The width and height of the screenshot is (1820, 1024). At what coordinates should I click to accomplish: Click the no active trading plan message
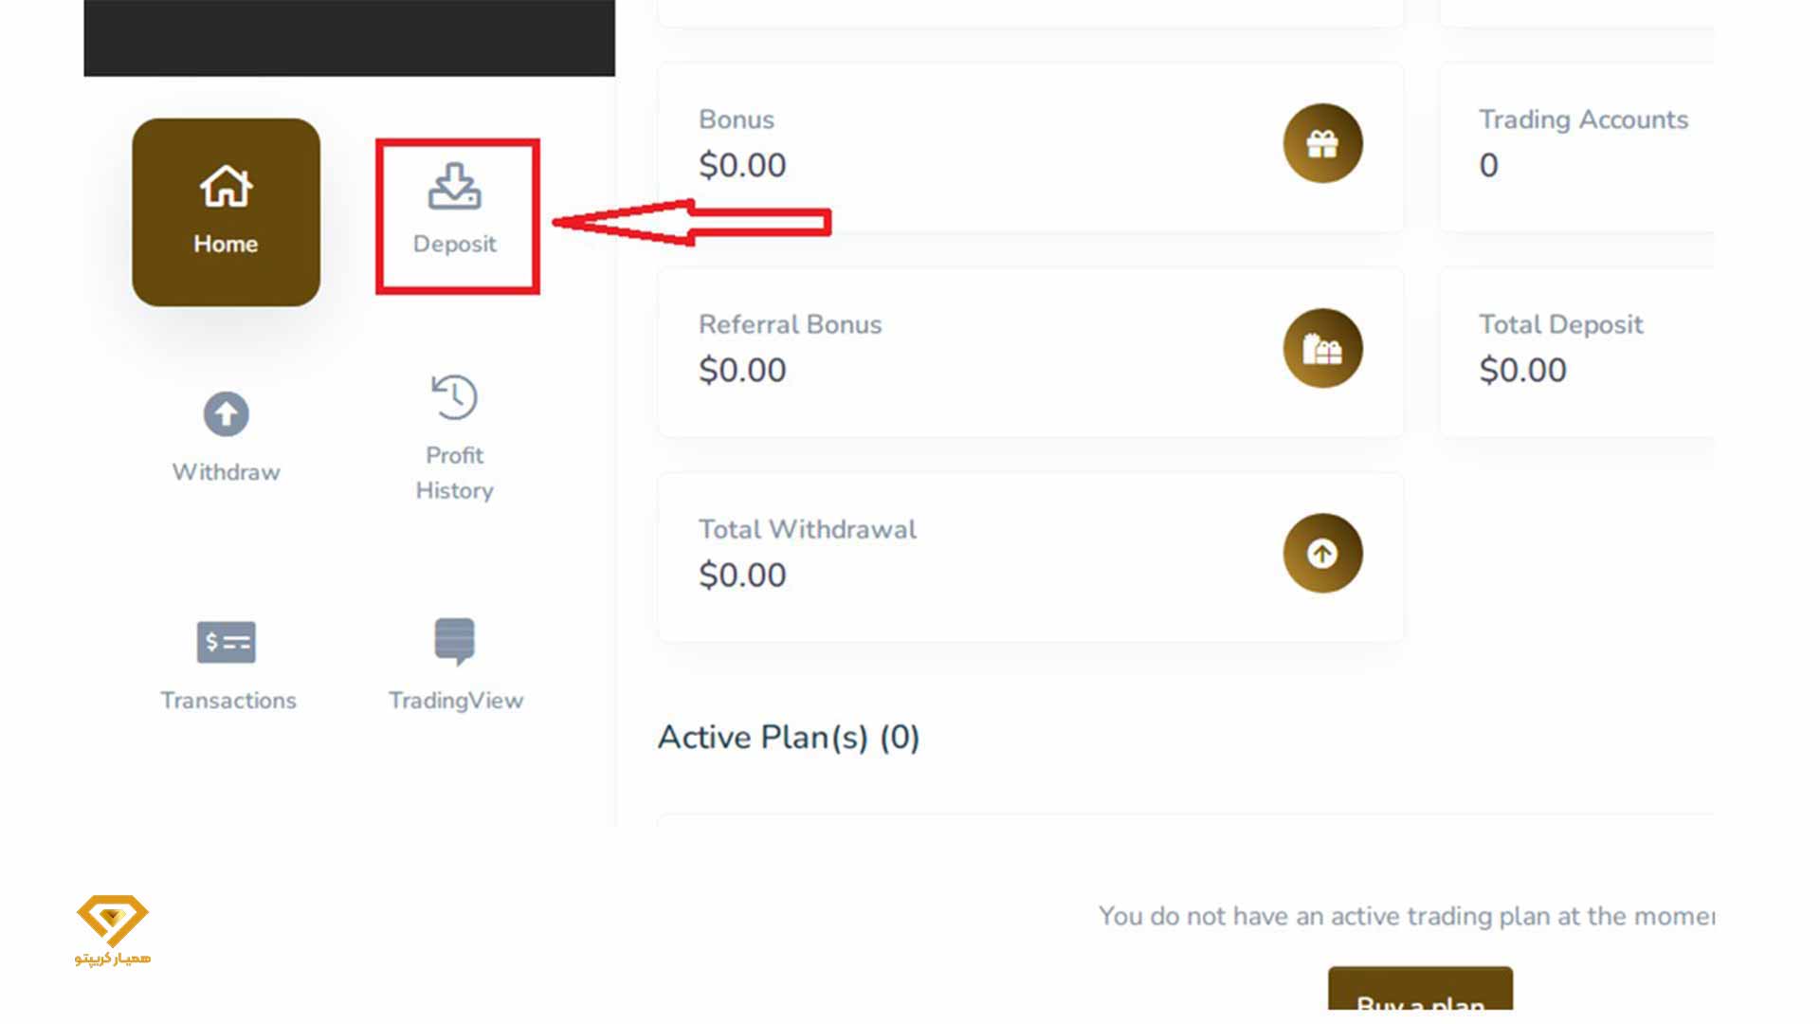pos(1403,916)
